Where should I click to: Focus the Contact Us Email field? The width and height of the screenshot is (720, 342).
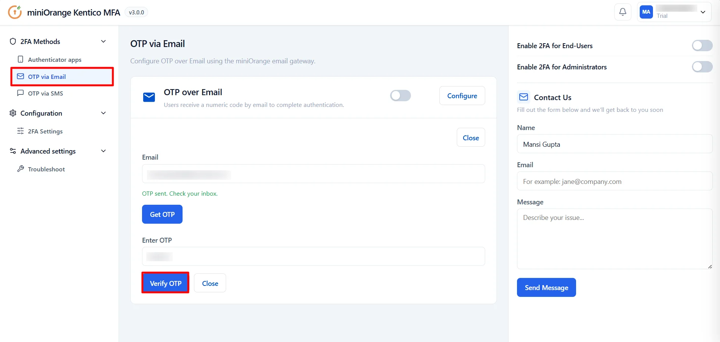615,181
